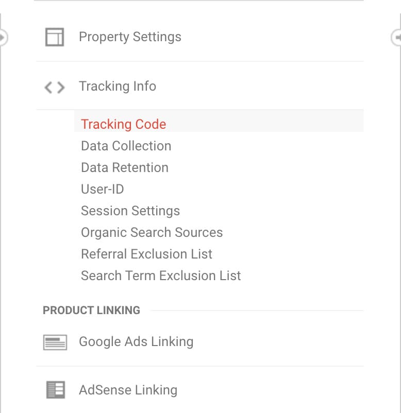Open Property Settings
The width and height of the screenshot is (401, 413).
pos(130,37)
